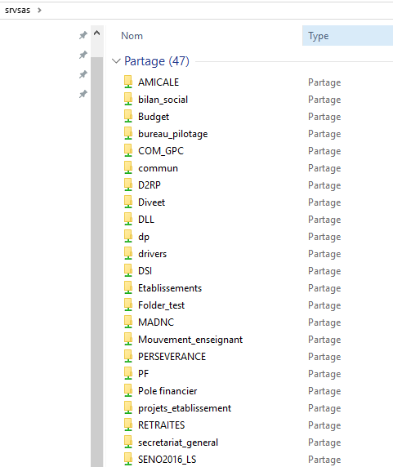The image size is (393, 467).
Task: Select the Etablissements entry
Action: (170, 288)
